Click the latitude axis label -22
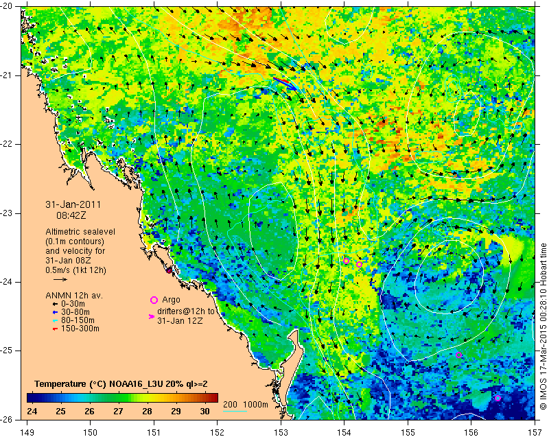Viewport: 549px width, 439px height. coord(6,144)
